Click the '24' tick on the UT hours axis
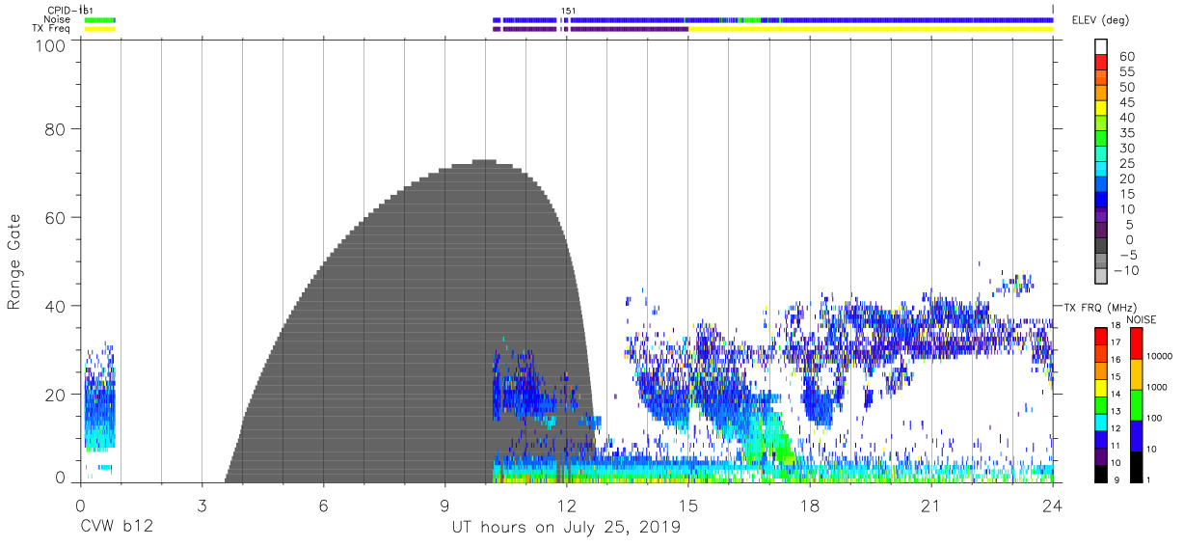Viewport: 1184px width, 547px height. (1053, 506)
